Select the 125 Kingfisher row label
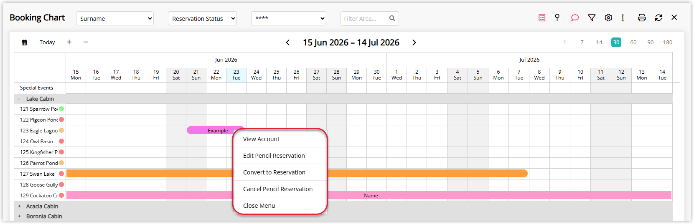The image size is (694, 224). click(38, 152)
